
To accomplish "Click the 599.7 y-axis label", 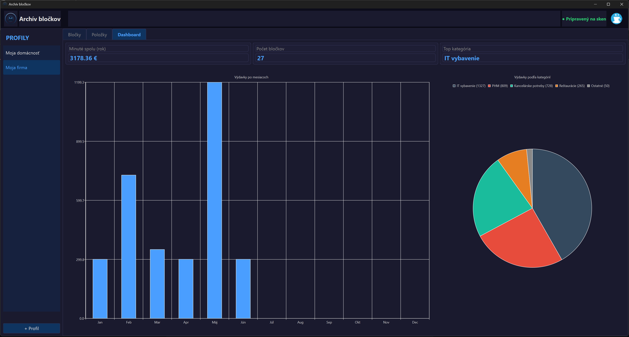I will click(x=79, y=200).
